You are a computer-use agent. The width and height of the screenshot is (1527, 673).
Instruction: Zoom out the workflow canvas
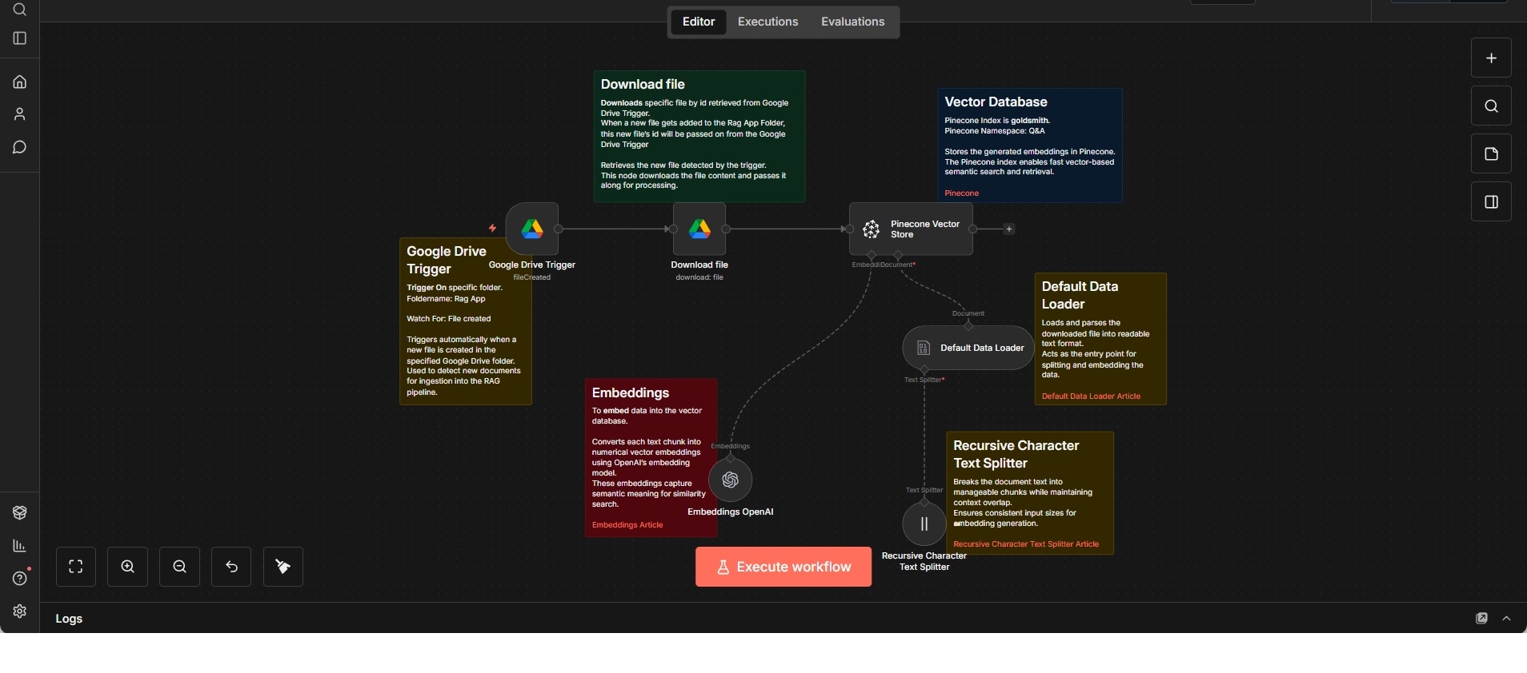[x=180, y=567]
